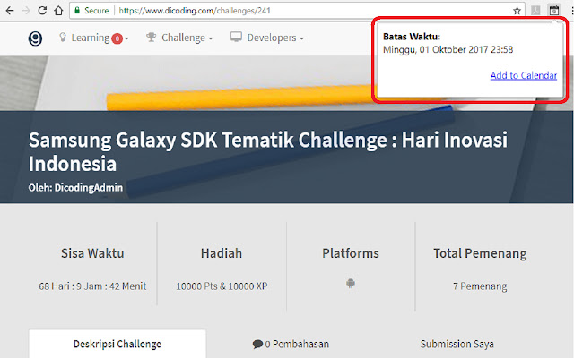
Task: Click the Dicoding logo icon
Action: 35,38
